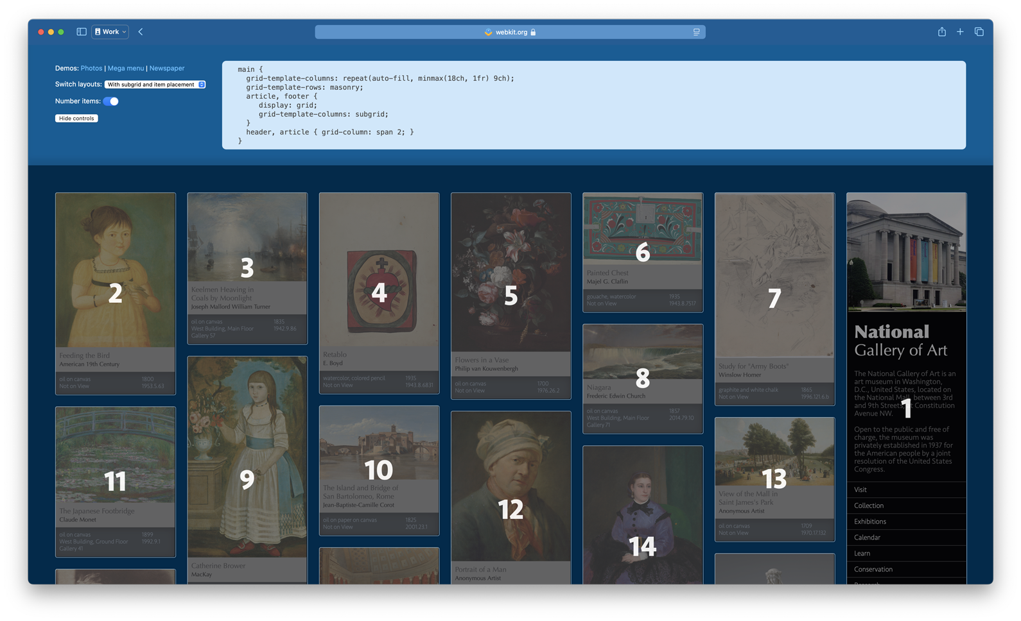Image resolution: width=1021 pixels, height=621 pixels.
Task: Open the Photos demo link
Action: tap(91, 68)
